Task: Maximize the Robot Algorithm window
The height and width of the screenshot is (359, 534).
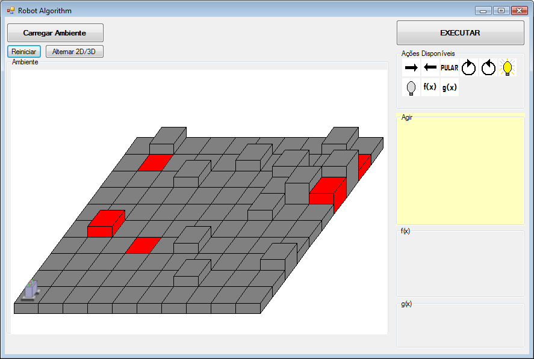Action: tap(501, 11)
